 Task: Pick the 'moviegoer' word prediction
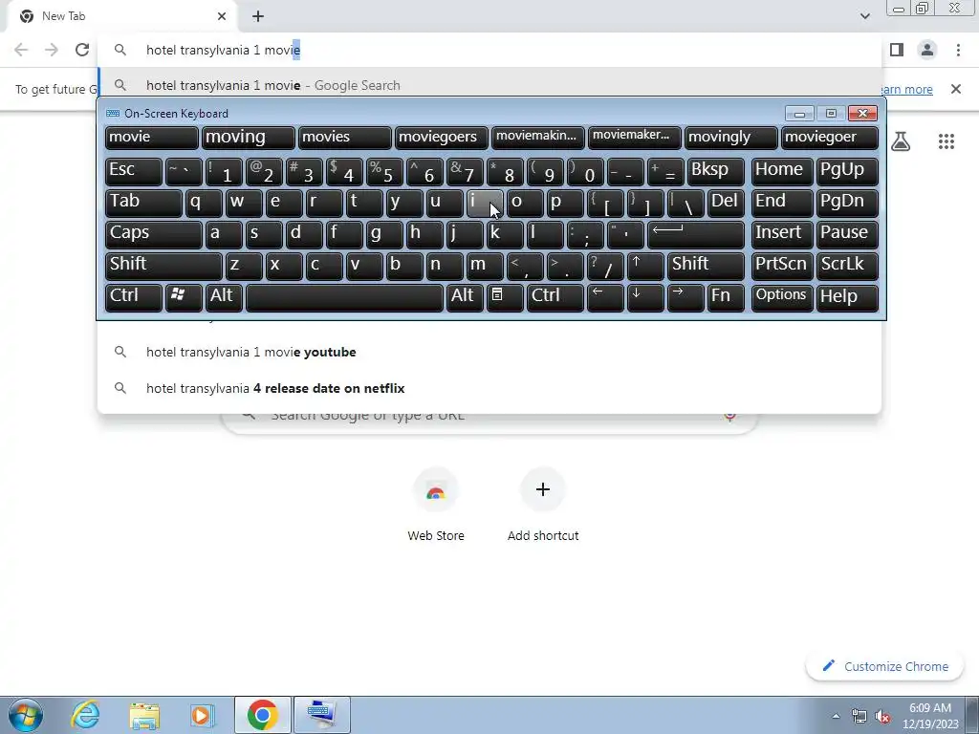(830, 138)
